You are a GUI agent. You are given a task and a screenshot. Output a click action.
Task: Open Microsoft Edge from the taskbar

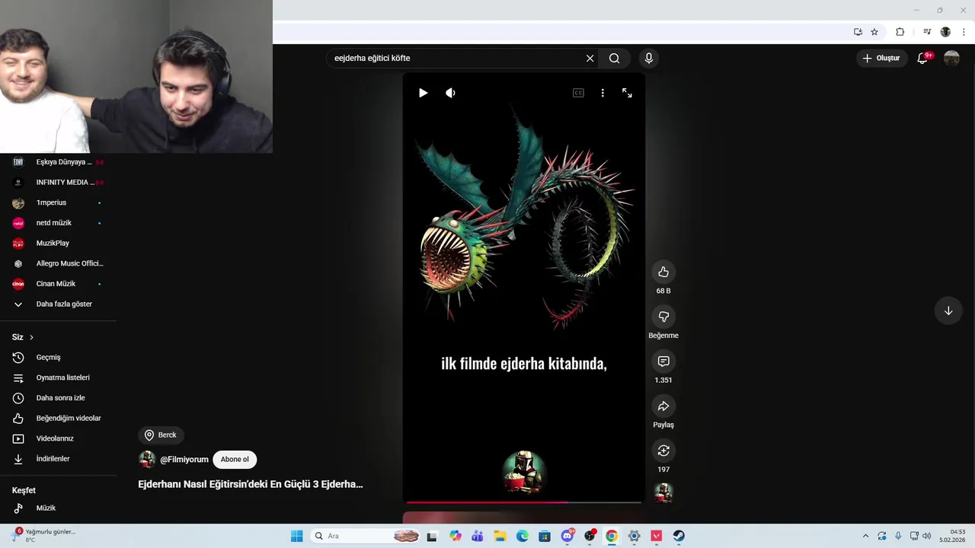coord(523,536)
